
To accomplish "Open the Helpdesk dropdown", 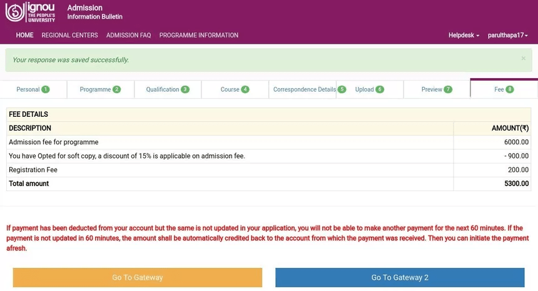I will click(464, 35).
